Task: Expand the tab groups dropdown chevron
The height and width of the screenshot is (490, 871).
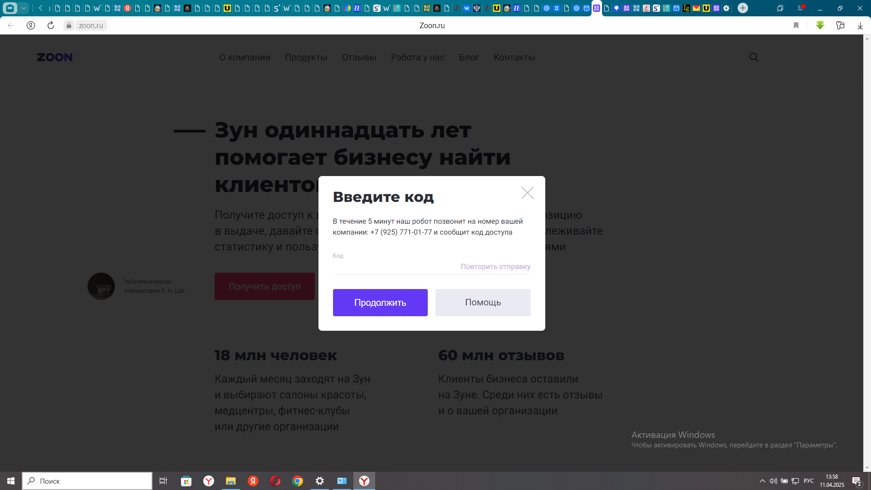Action: 23,8
